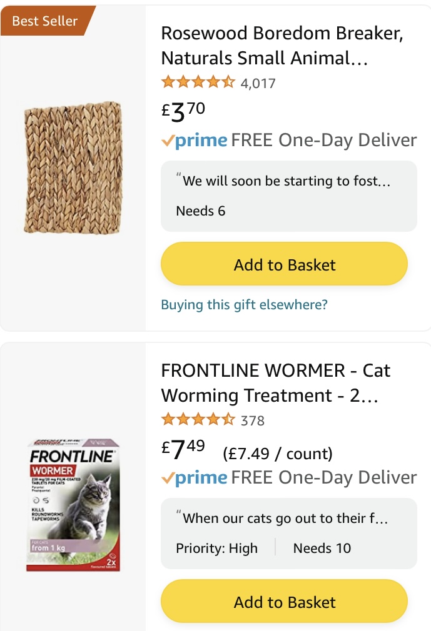View the 378 reviews count
This screenshot has height=631, width=431.
point(253,420)
